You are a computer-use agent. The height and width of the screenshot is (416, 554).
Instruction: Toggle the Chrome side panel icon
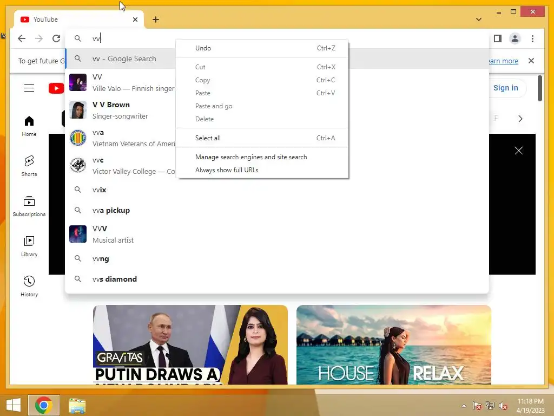click(498, 38)
